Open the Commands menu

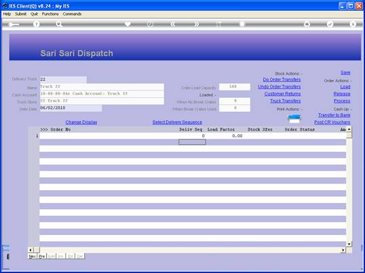point(72,14)
